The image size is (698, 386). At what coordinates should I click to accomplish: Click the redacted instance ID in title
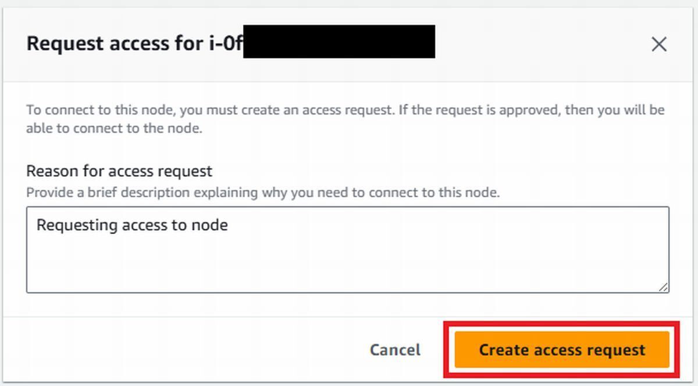click(339, 41)
